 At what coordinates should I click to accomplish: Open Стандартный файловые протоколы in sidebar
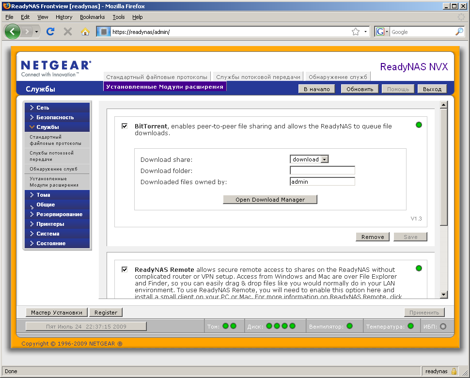57,140
